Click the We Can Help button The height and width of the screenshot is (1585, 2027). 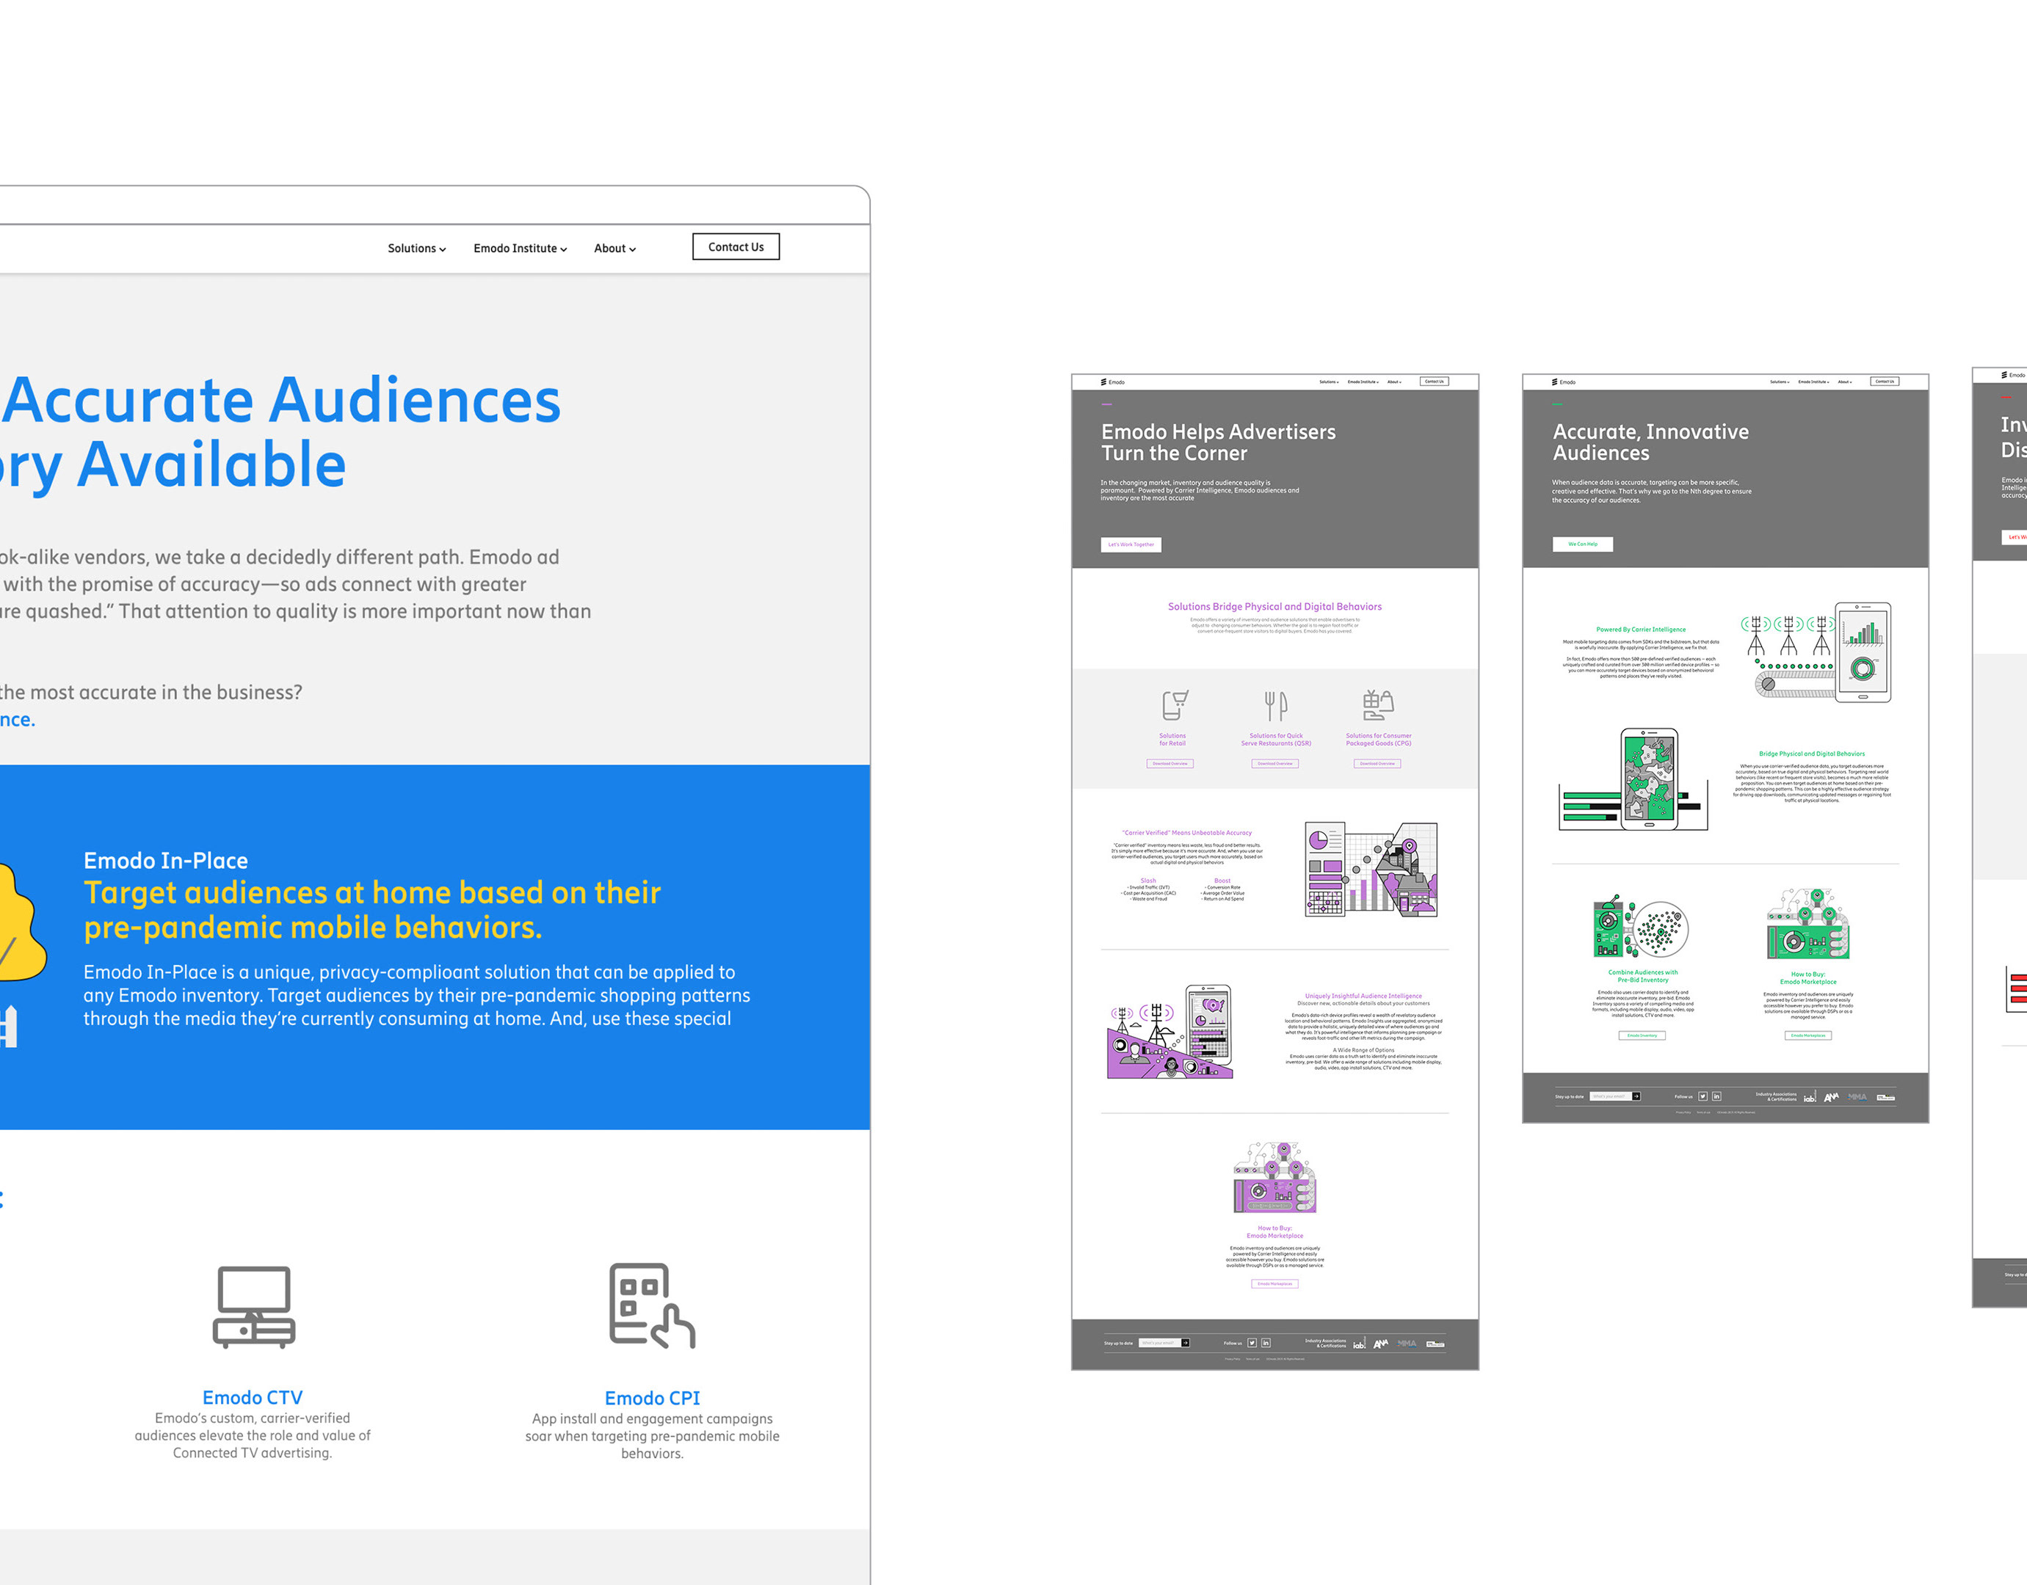1583,544
